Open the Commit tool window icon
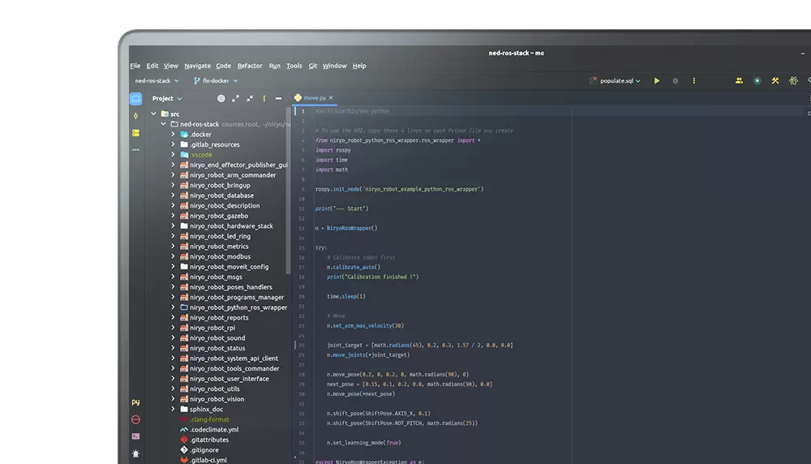The height and width of the screenshot is (464, 811). coord(135,116)
